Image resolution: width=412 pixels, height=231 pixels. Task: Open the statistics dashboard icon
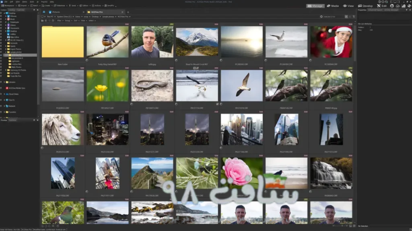tap(404, 6)
